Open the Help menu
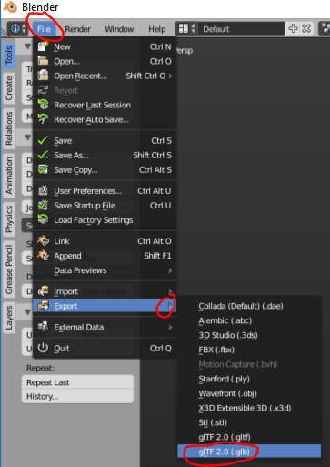This screenshot has width=330, height=467. point(157,29)
